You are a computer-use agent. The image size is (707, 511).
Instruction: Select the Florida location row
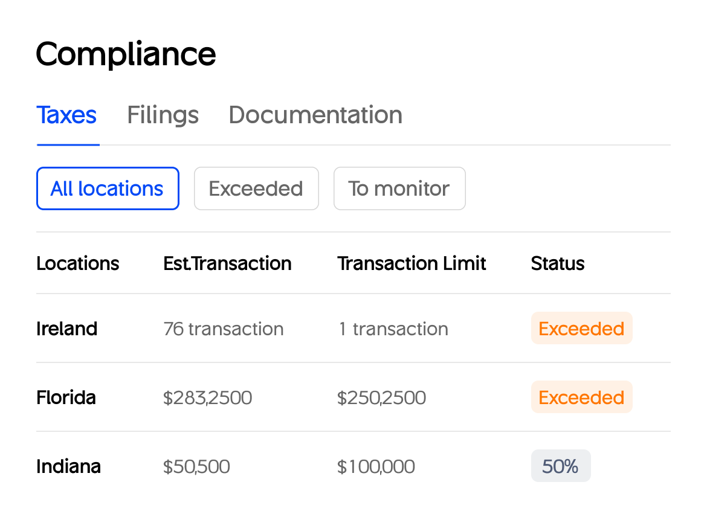coord(353,397)
